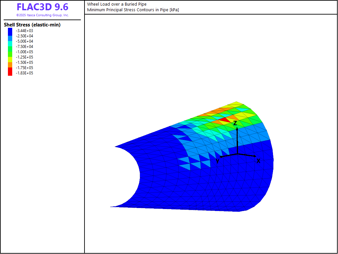The image size is (338, 254).
Task: Select the -5.00E+04 legend value
Action: 24,41
